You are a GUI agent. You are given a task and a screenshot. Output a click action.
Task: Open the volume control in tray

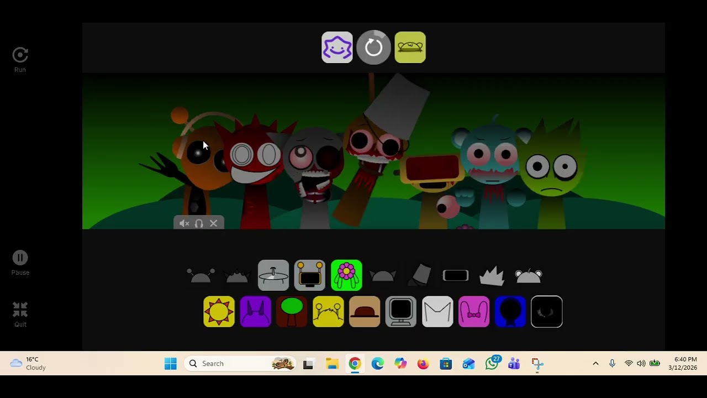click(641, 363)
